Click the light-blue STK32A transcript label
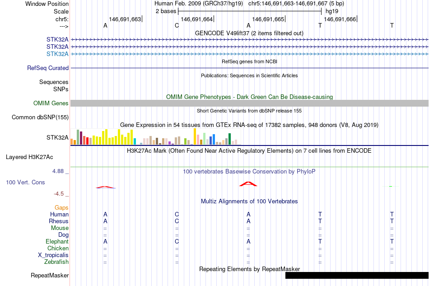 click(x=57, y=54)
